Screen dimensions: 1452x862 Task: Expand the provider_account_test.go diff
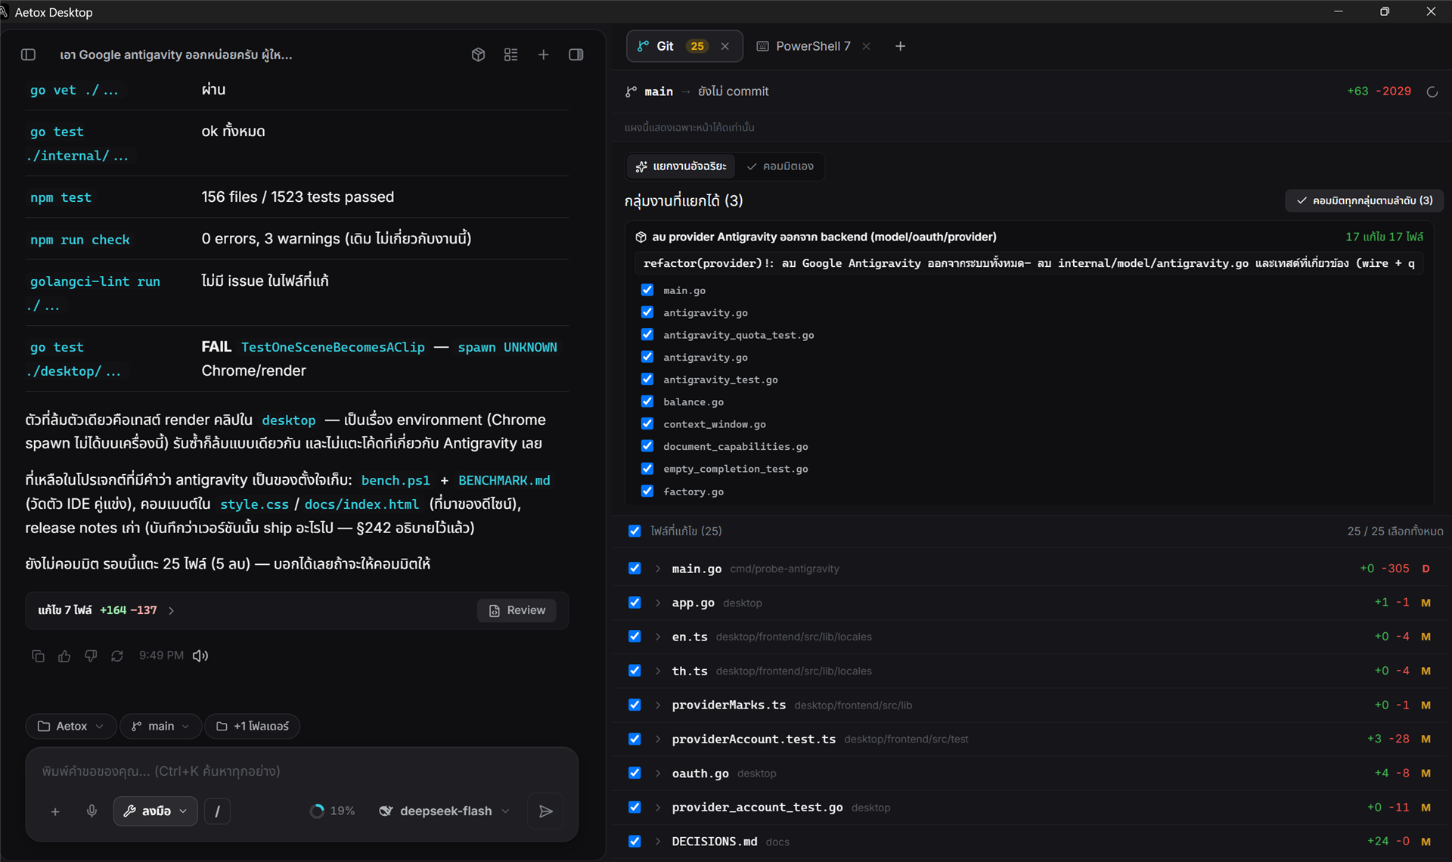[658, 808]
